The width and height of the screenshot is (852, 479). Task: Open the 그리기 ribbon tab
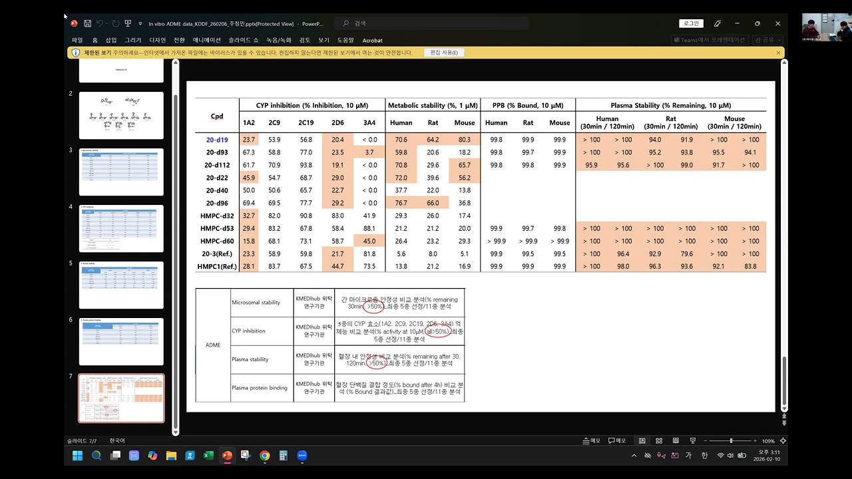[x=133, y=40]
